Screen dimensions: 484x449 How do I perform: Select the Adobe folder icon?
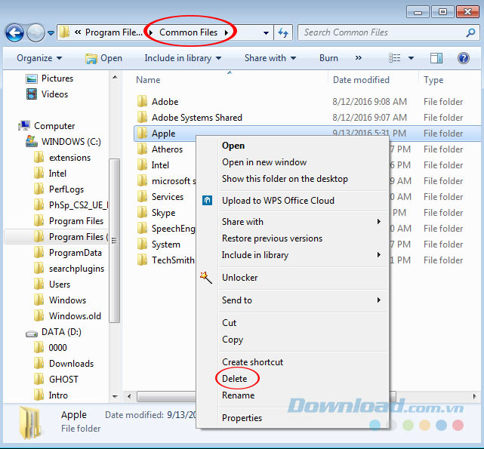tap(141, 102)
